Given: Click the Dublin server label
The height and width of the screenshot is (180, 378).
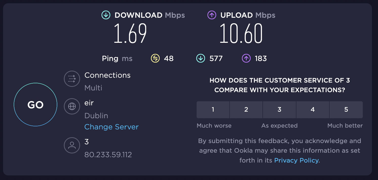Looking at the screenshot, I should click(x=96, y=115).
